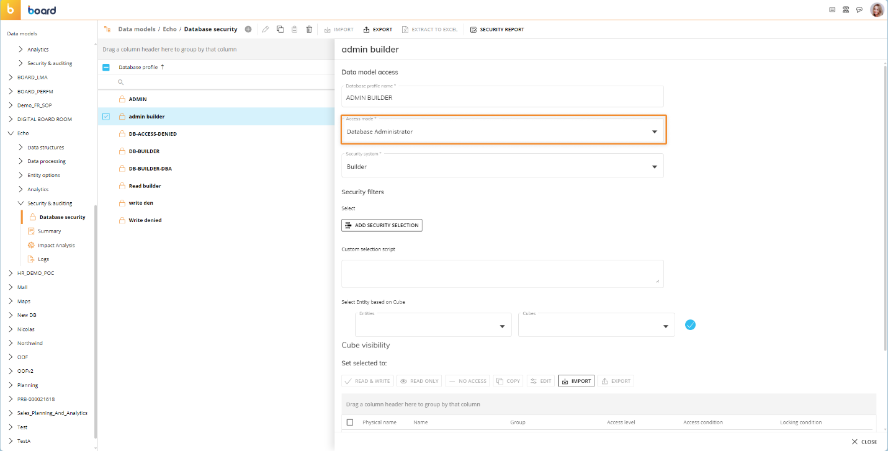This screenshot has height=451, width=888.
Task: Click the admin builder panel vertical scrollbar
Action: coord(886,208)
